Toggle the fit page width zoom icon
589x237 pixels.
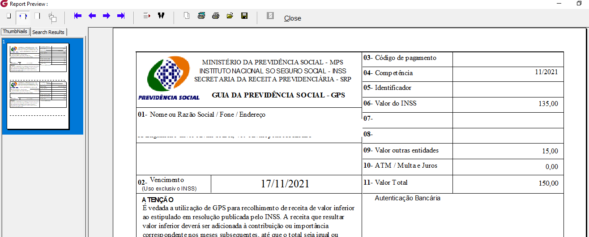point(23,17)
